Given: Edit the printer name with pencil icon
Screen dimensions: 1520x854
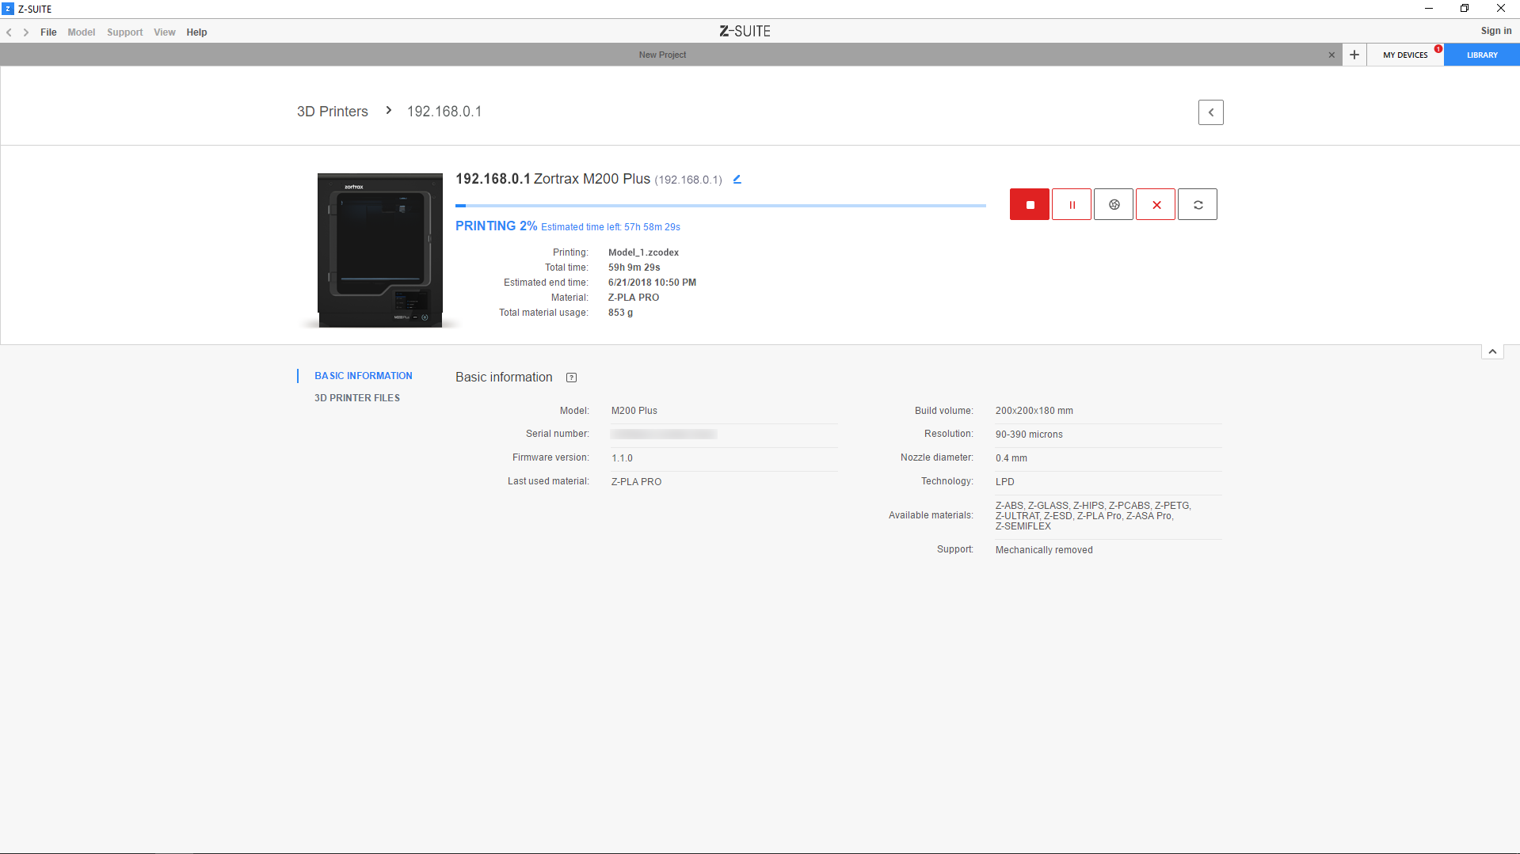Looking at the screenshot, I should 737,180.
